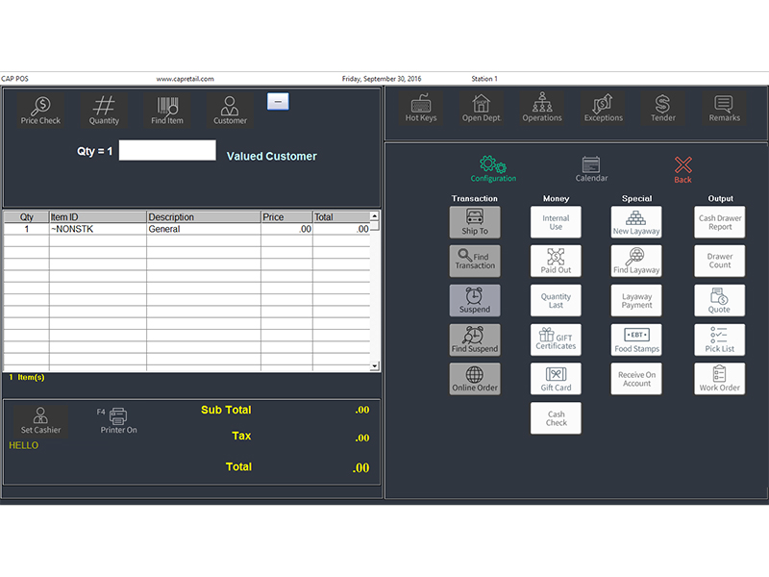Open the Tender screen
Viewport: 769px width, 577px height.
(663, 109)
